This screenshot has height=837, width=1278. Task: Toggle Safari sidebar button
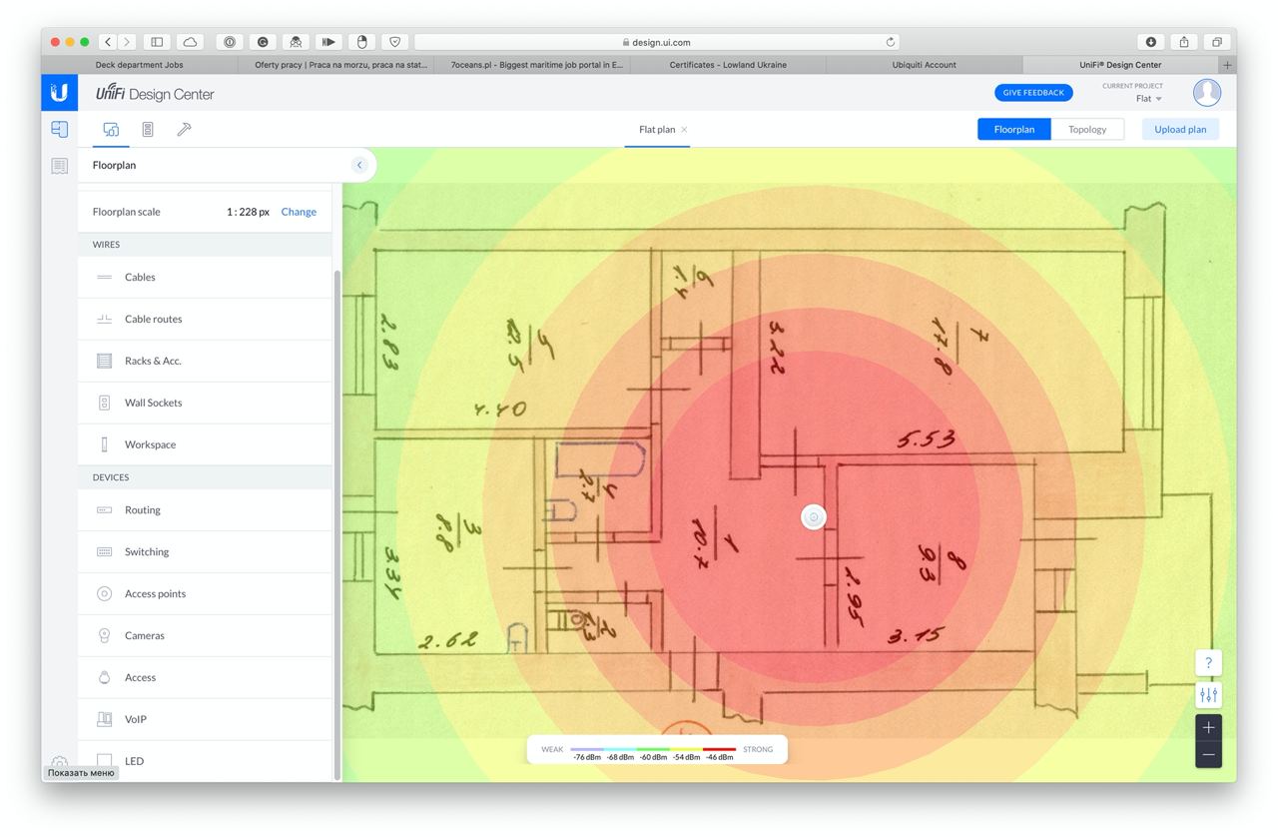[157, 42]
